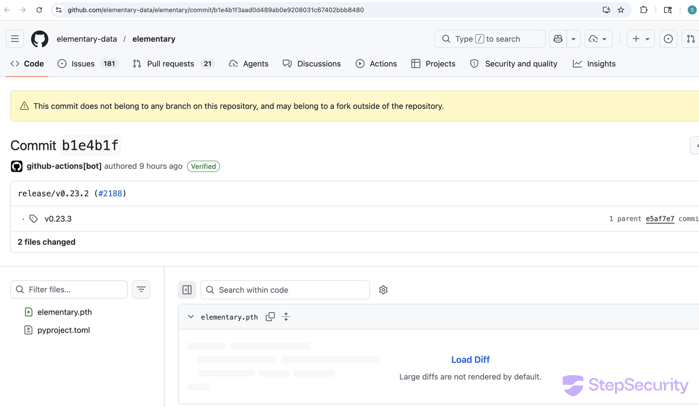699x407 pixels.
Task: Open the browser profile avatar
Action: (x=692, y=10)
